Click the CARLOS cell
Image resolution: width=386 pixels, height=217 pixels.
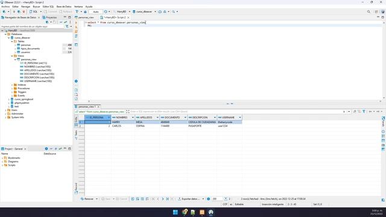click(123, 126)
